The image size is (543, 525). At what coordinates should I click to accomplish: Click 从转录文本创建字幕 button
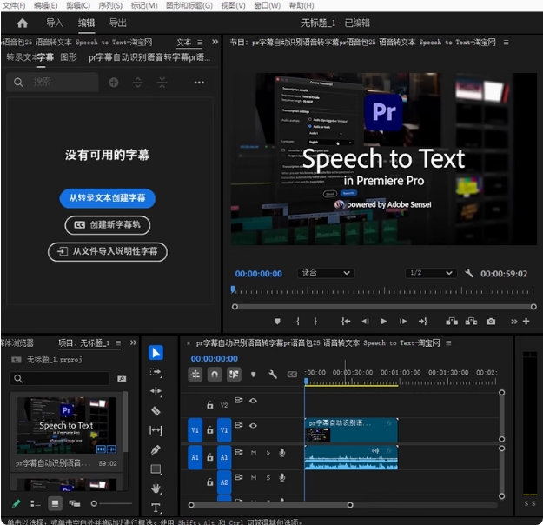[108, 198]
